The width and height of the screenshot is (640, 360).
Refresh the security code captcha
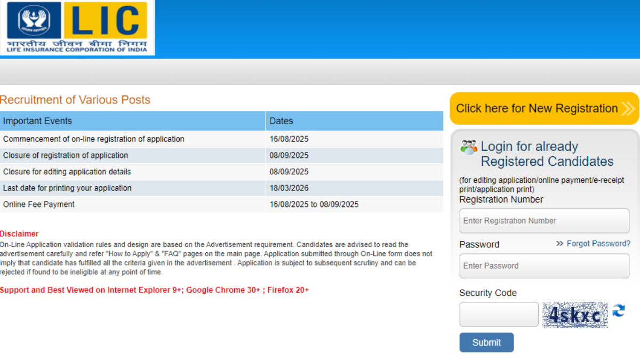click(x=619, y=311)
